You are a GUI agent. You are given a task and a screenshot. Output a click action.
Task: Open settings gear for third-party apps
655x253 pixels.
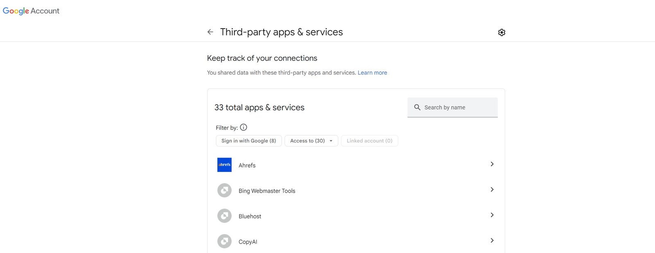[x=501, y=32]
